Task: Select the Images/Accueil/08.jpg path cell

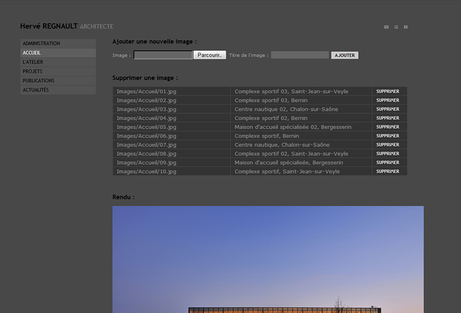Action: (171, 154)
